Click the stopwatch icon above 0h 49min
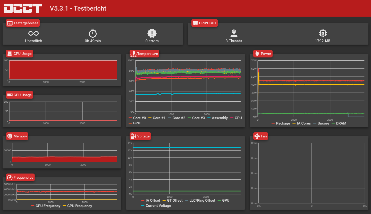This screenshot has width=371, height=214. click(x=93, y=33)
